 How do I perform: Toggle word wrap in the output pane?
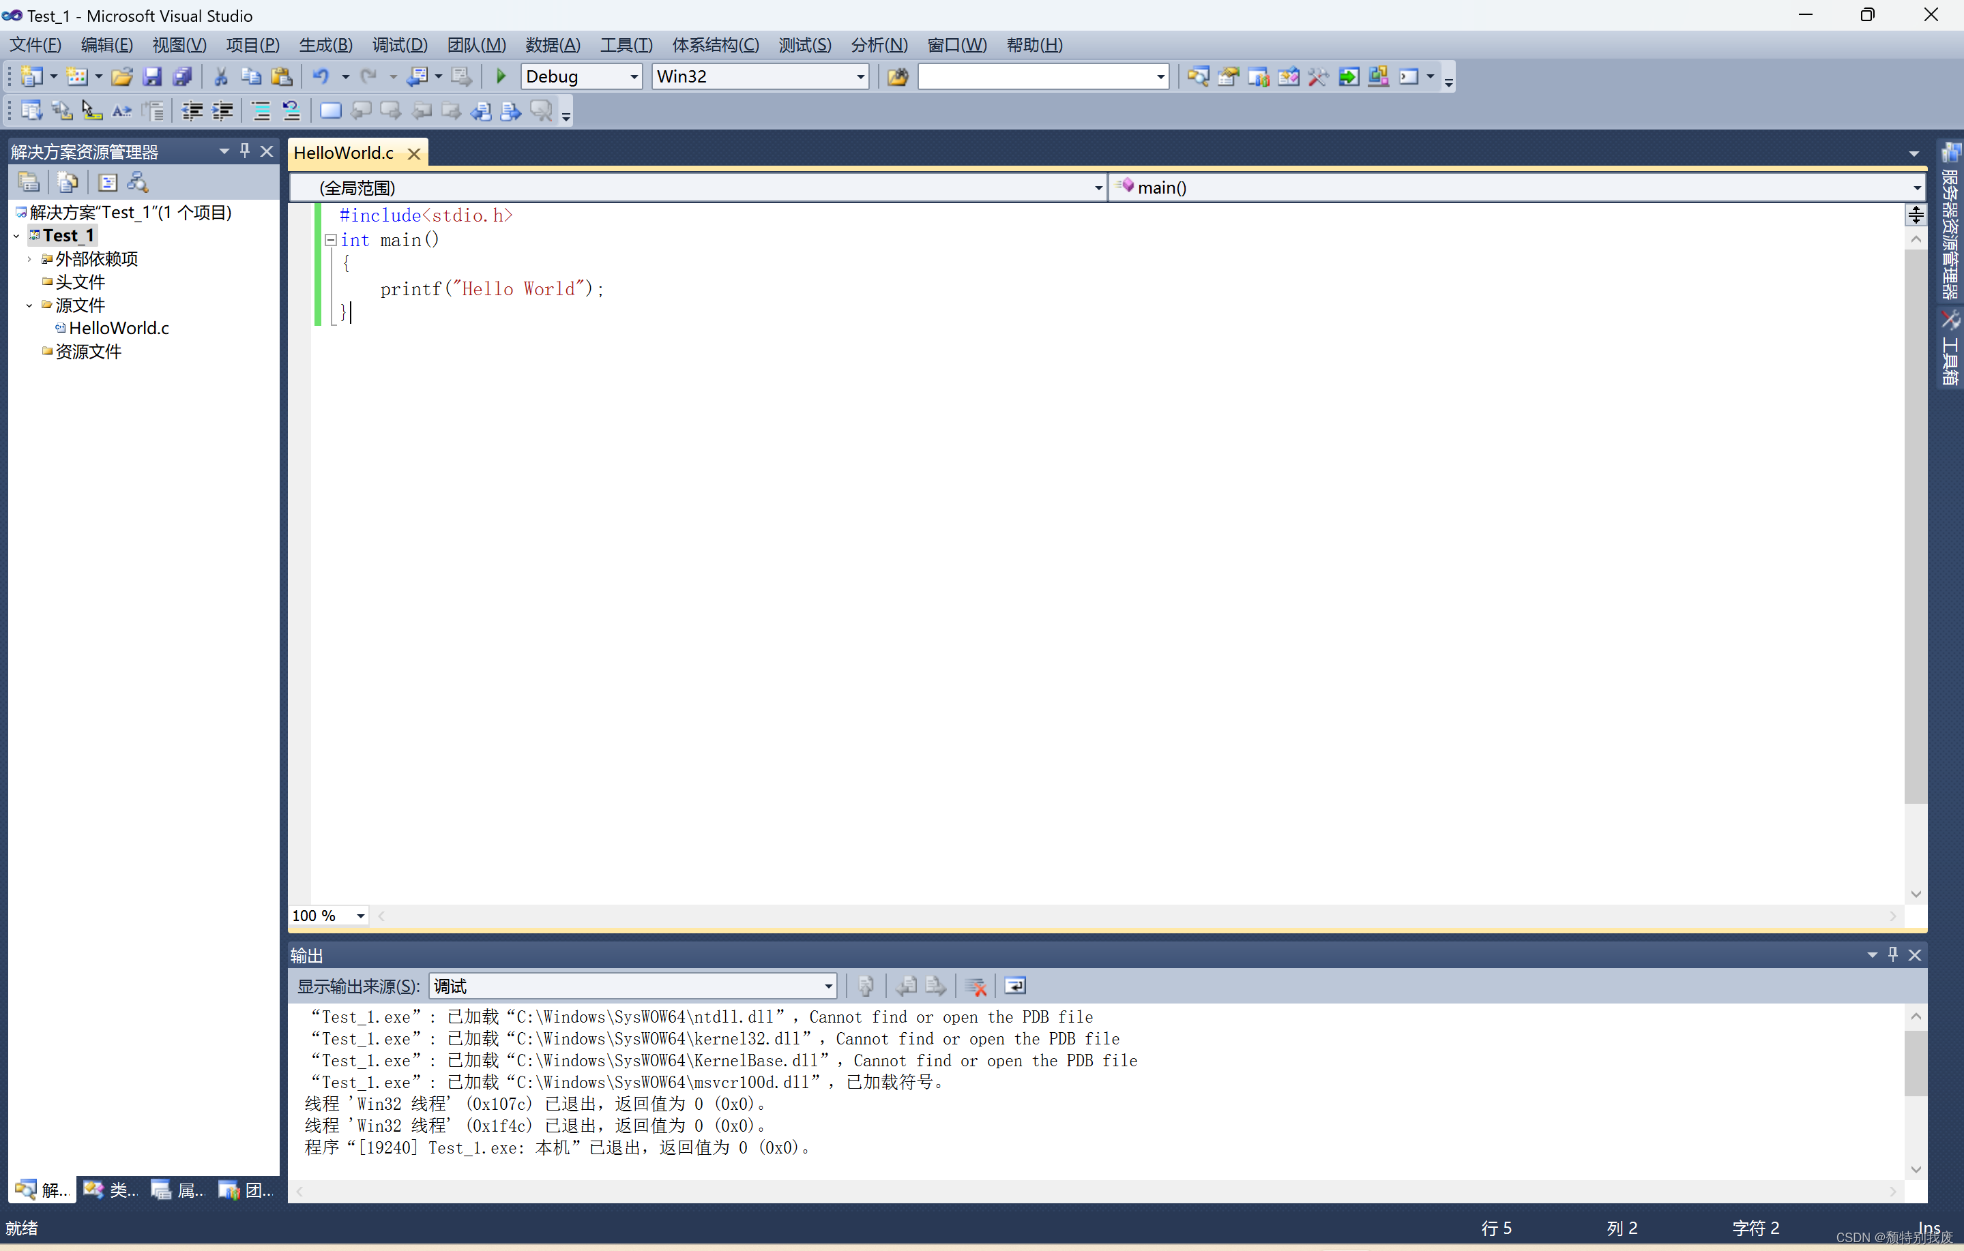pyautogui.click(x=1014, y=986)
